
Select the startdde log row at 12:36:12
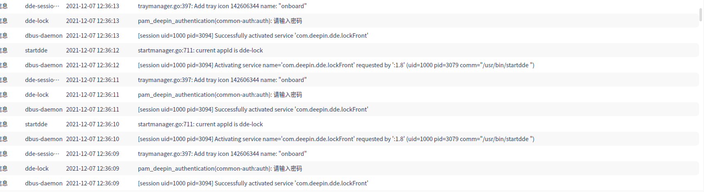tap(349, 50)
